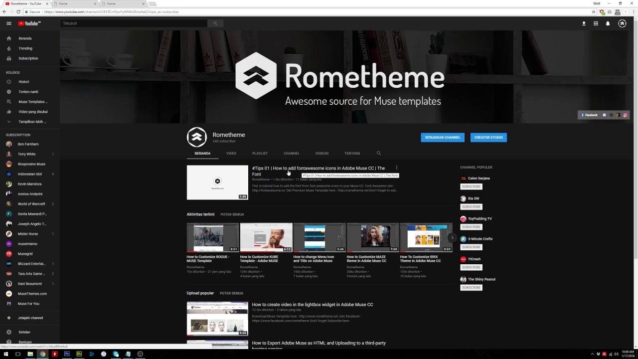Click PUTAR SEMUA next to Upload populer
Screen dimensions: 638x359
coord(231,293)
